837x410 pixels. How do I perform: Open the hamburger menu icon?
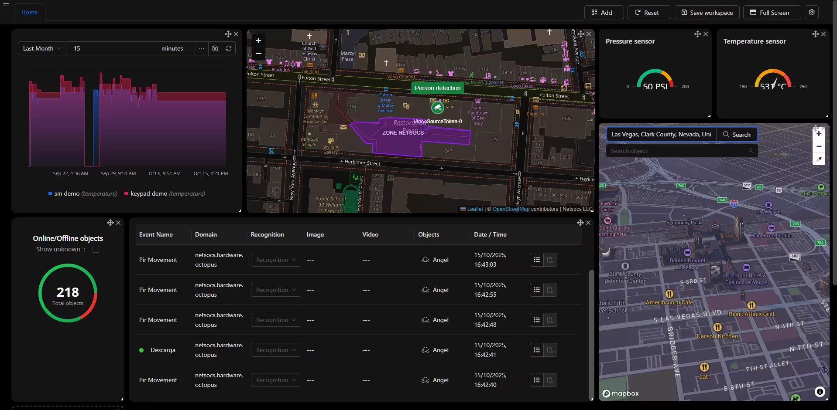[x=6, y=6]
